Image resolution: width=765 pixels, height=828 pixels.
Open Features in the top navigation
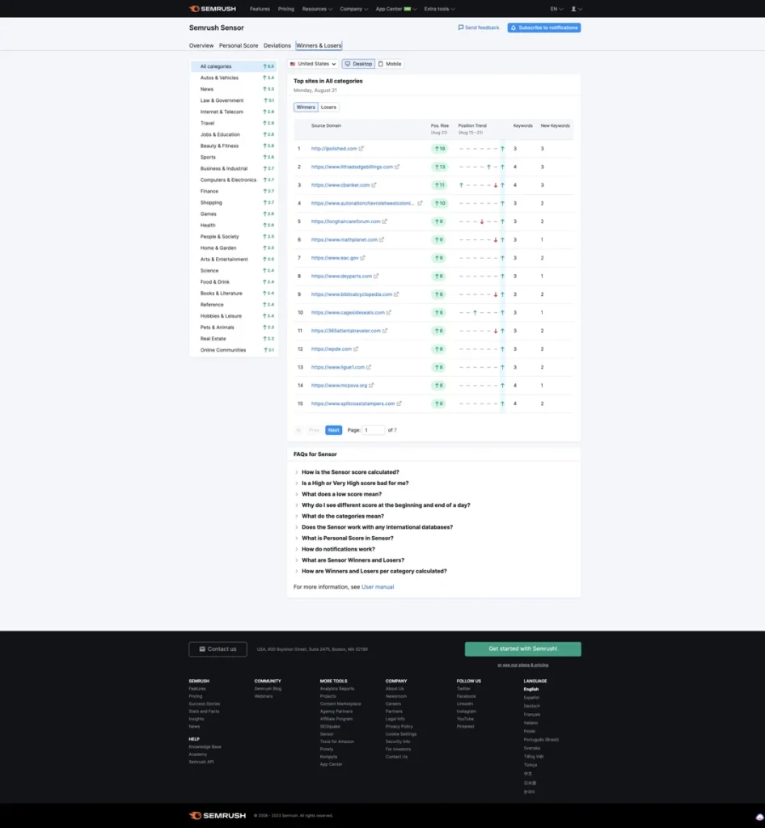[260, 9]
